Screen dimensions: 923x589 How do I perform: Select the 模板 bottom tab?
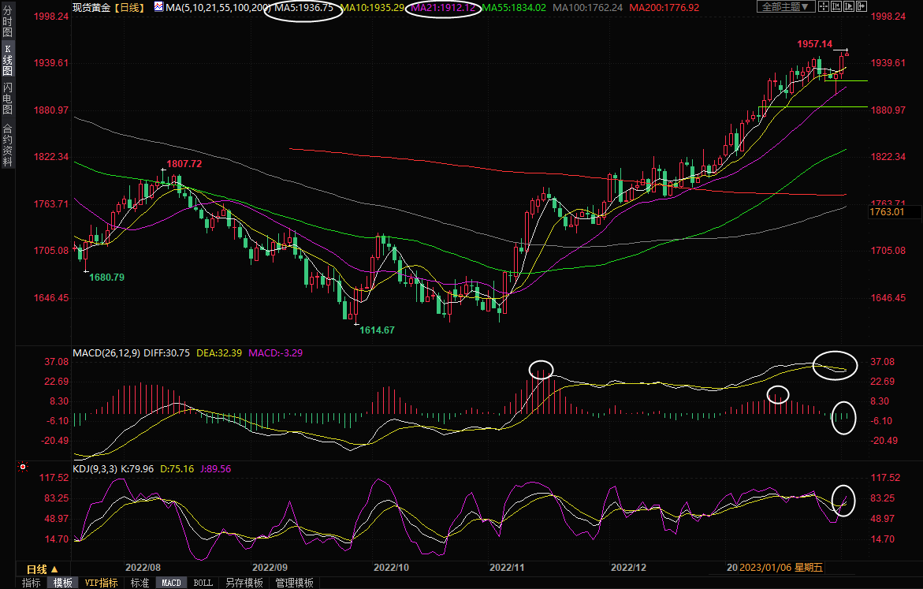(62, 583)
